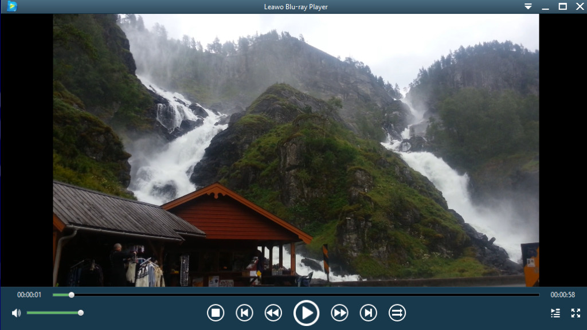Mute audio with the speaker icon
The image size is (587, 330).
point(16,313)
